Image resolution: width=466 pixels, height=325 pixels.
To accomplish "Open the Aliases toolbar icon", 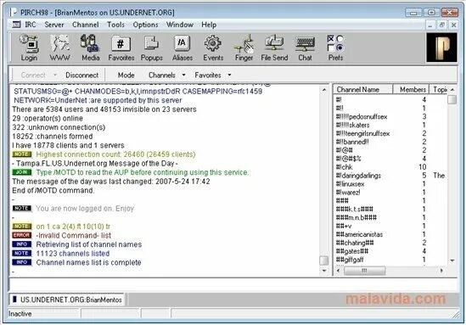I will pyautogui.click(x=182, y=48).
